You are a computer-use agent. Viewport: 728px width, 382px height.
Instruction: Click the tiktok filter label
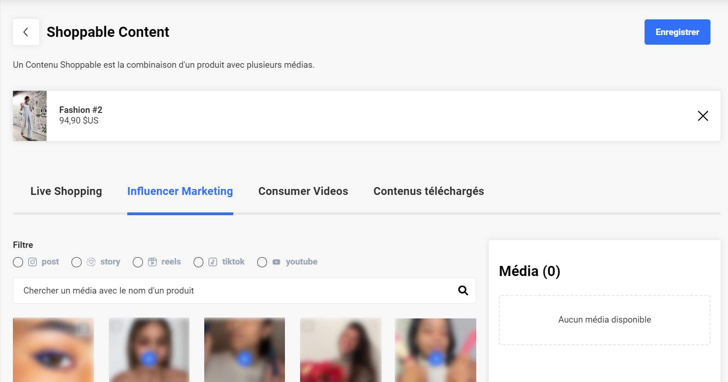point(233,262)
